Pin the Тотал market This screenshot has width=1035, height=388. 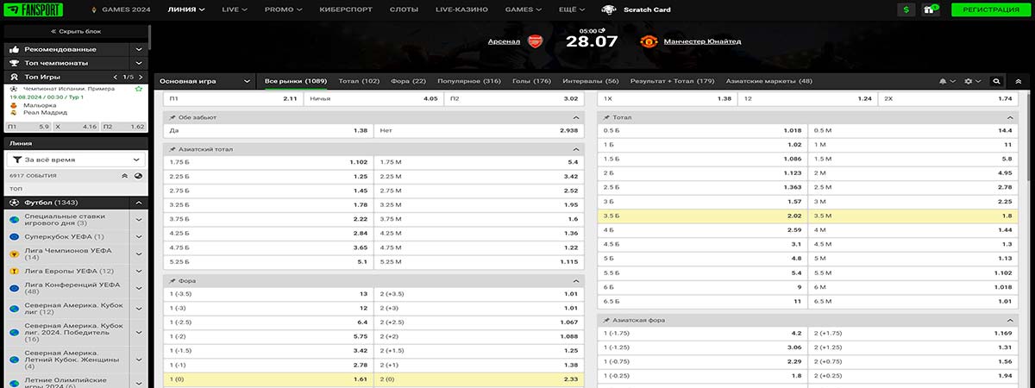tap(607, 116)
